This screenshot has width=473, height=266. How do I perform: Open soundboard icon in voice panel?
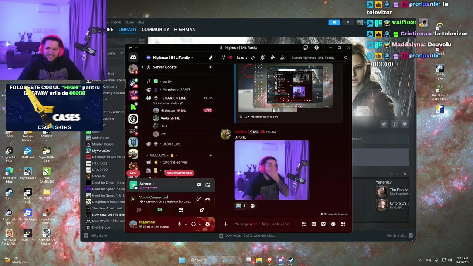pyautogui.click(x=202, y=210)
